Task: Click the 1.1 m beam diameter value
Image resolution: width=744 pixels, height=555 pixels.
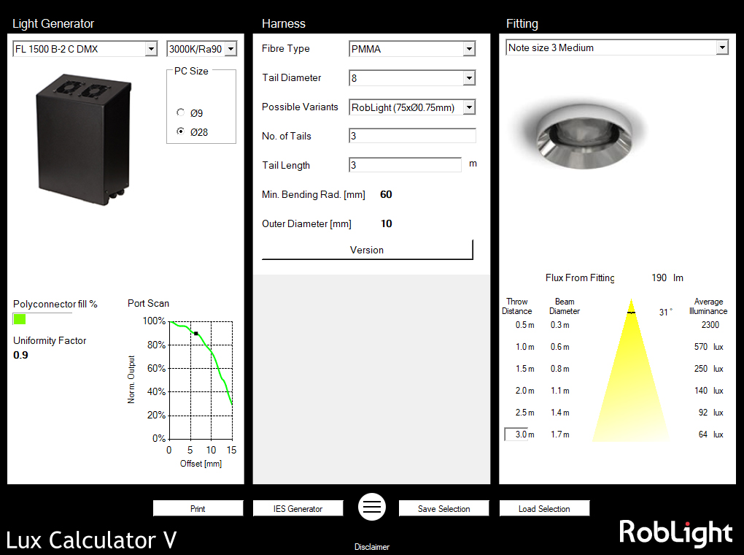Action: 560,391
